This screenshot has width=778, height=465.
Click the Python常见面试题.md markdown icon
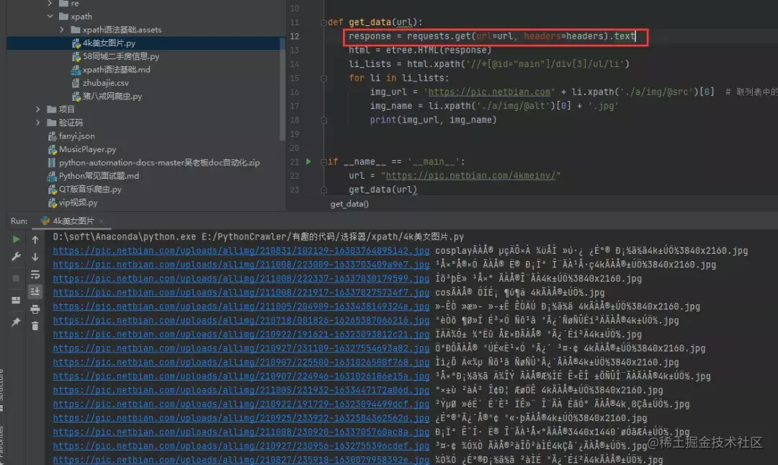(52, 176)
